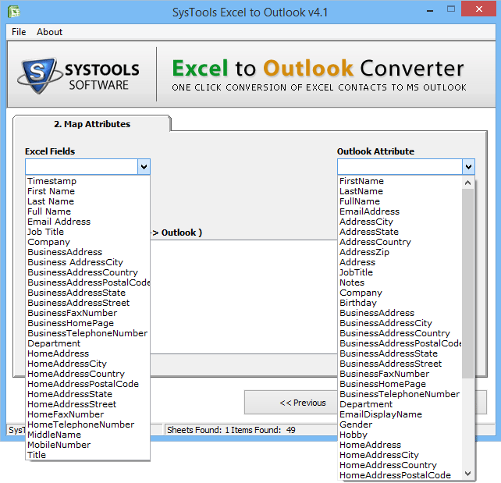Screen dimensions: 501x483
Task: Select Gender in Outlook Attribute list
Action: 400,424
